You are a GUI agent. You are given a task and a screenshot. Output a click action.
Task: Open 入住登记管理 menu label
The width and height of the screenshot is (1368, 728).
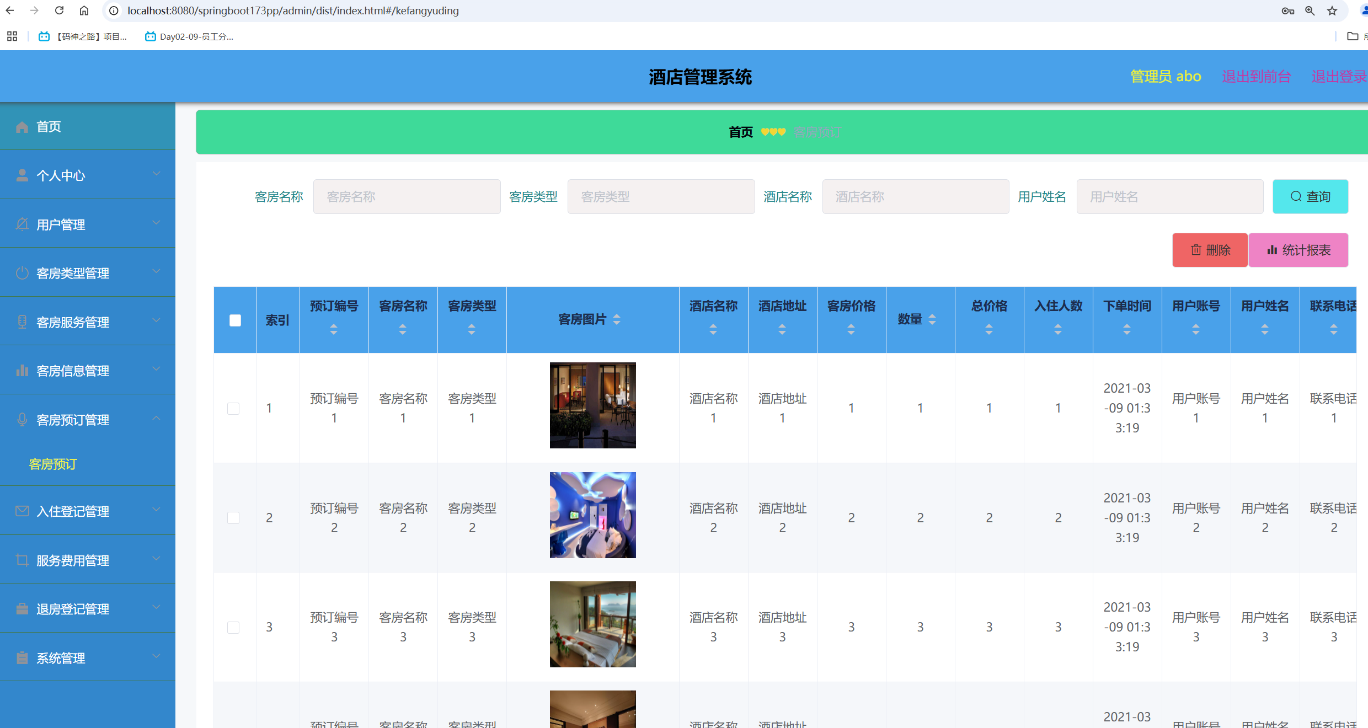(73, 512)
